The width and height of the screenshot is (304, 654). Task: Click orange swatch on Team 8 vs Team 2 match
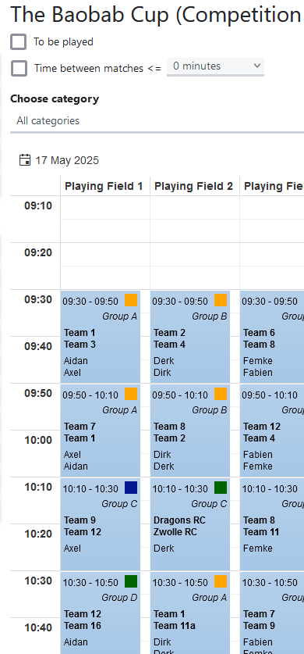[x=221, y=394]
